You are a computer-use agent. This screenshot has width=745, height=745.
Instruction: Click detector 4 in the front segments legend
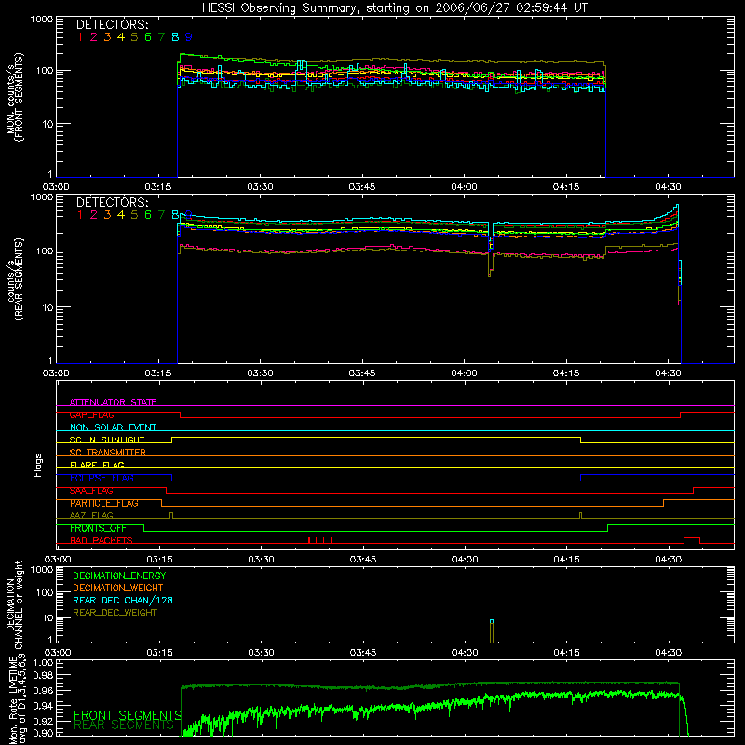121,36
